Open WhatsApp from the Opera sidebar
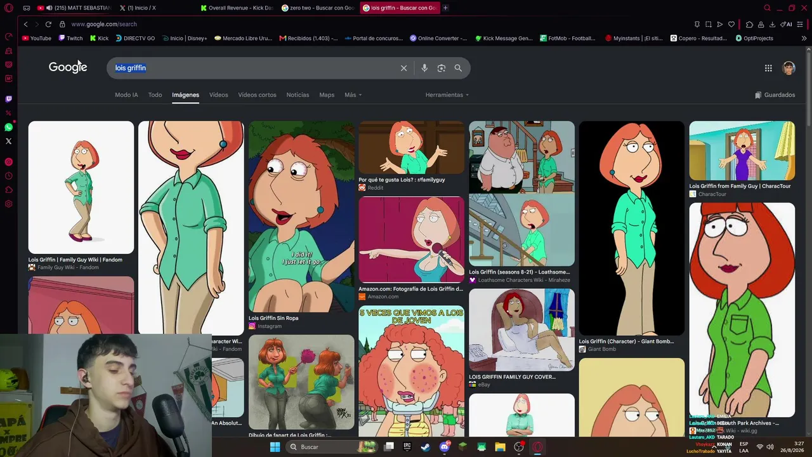The image size is (812, 457). (8, 127)
